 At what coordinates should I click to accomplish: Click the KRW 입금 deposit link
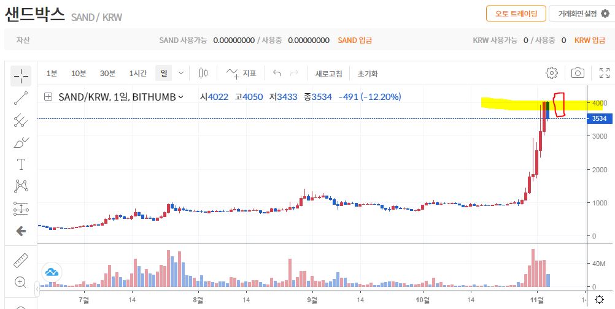tap(589, 40)
